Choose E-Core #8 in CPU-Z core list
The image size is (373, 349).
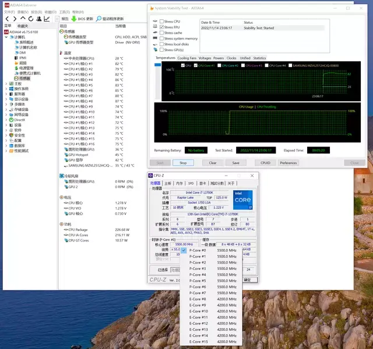point(211,299)
